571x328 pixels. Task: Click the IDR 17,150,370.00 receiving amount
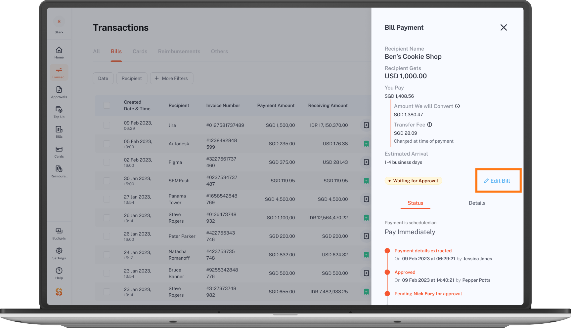pyautogui.click(x=329, y=125)
